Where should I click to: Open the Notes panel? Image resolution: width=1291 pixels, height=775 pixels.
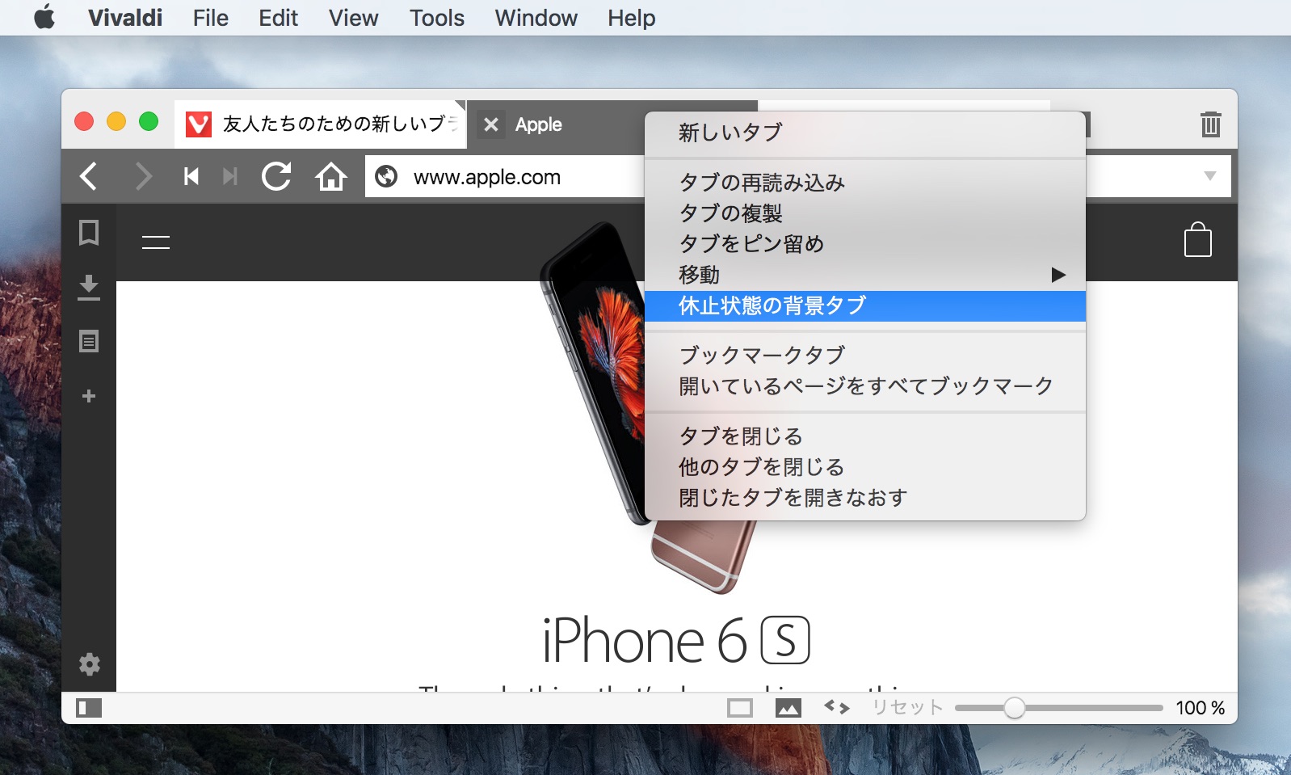(89, 341)
